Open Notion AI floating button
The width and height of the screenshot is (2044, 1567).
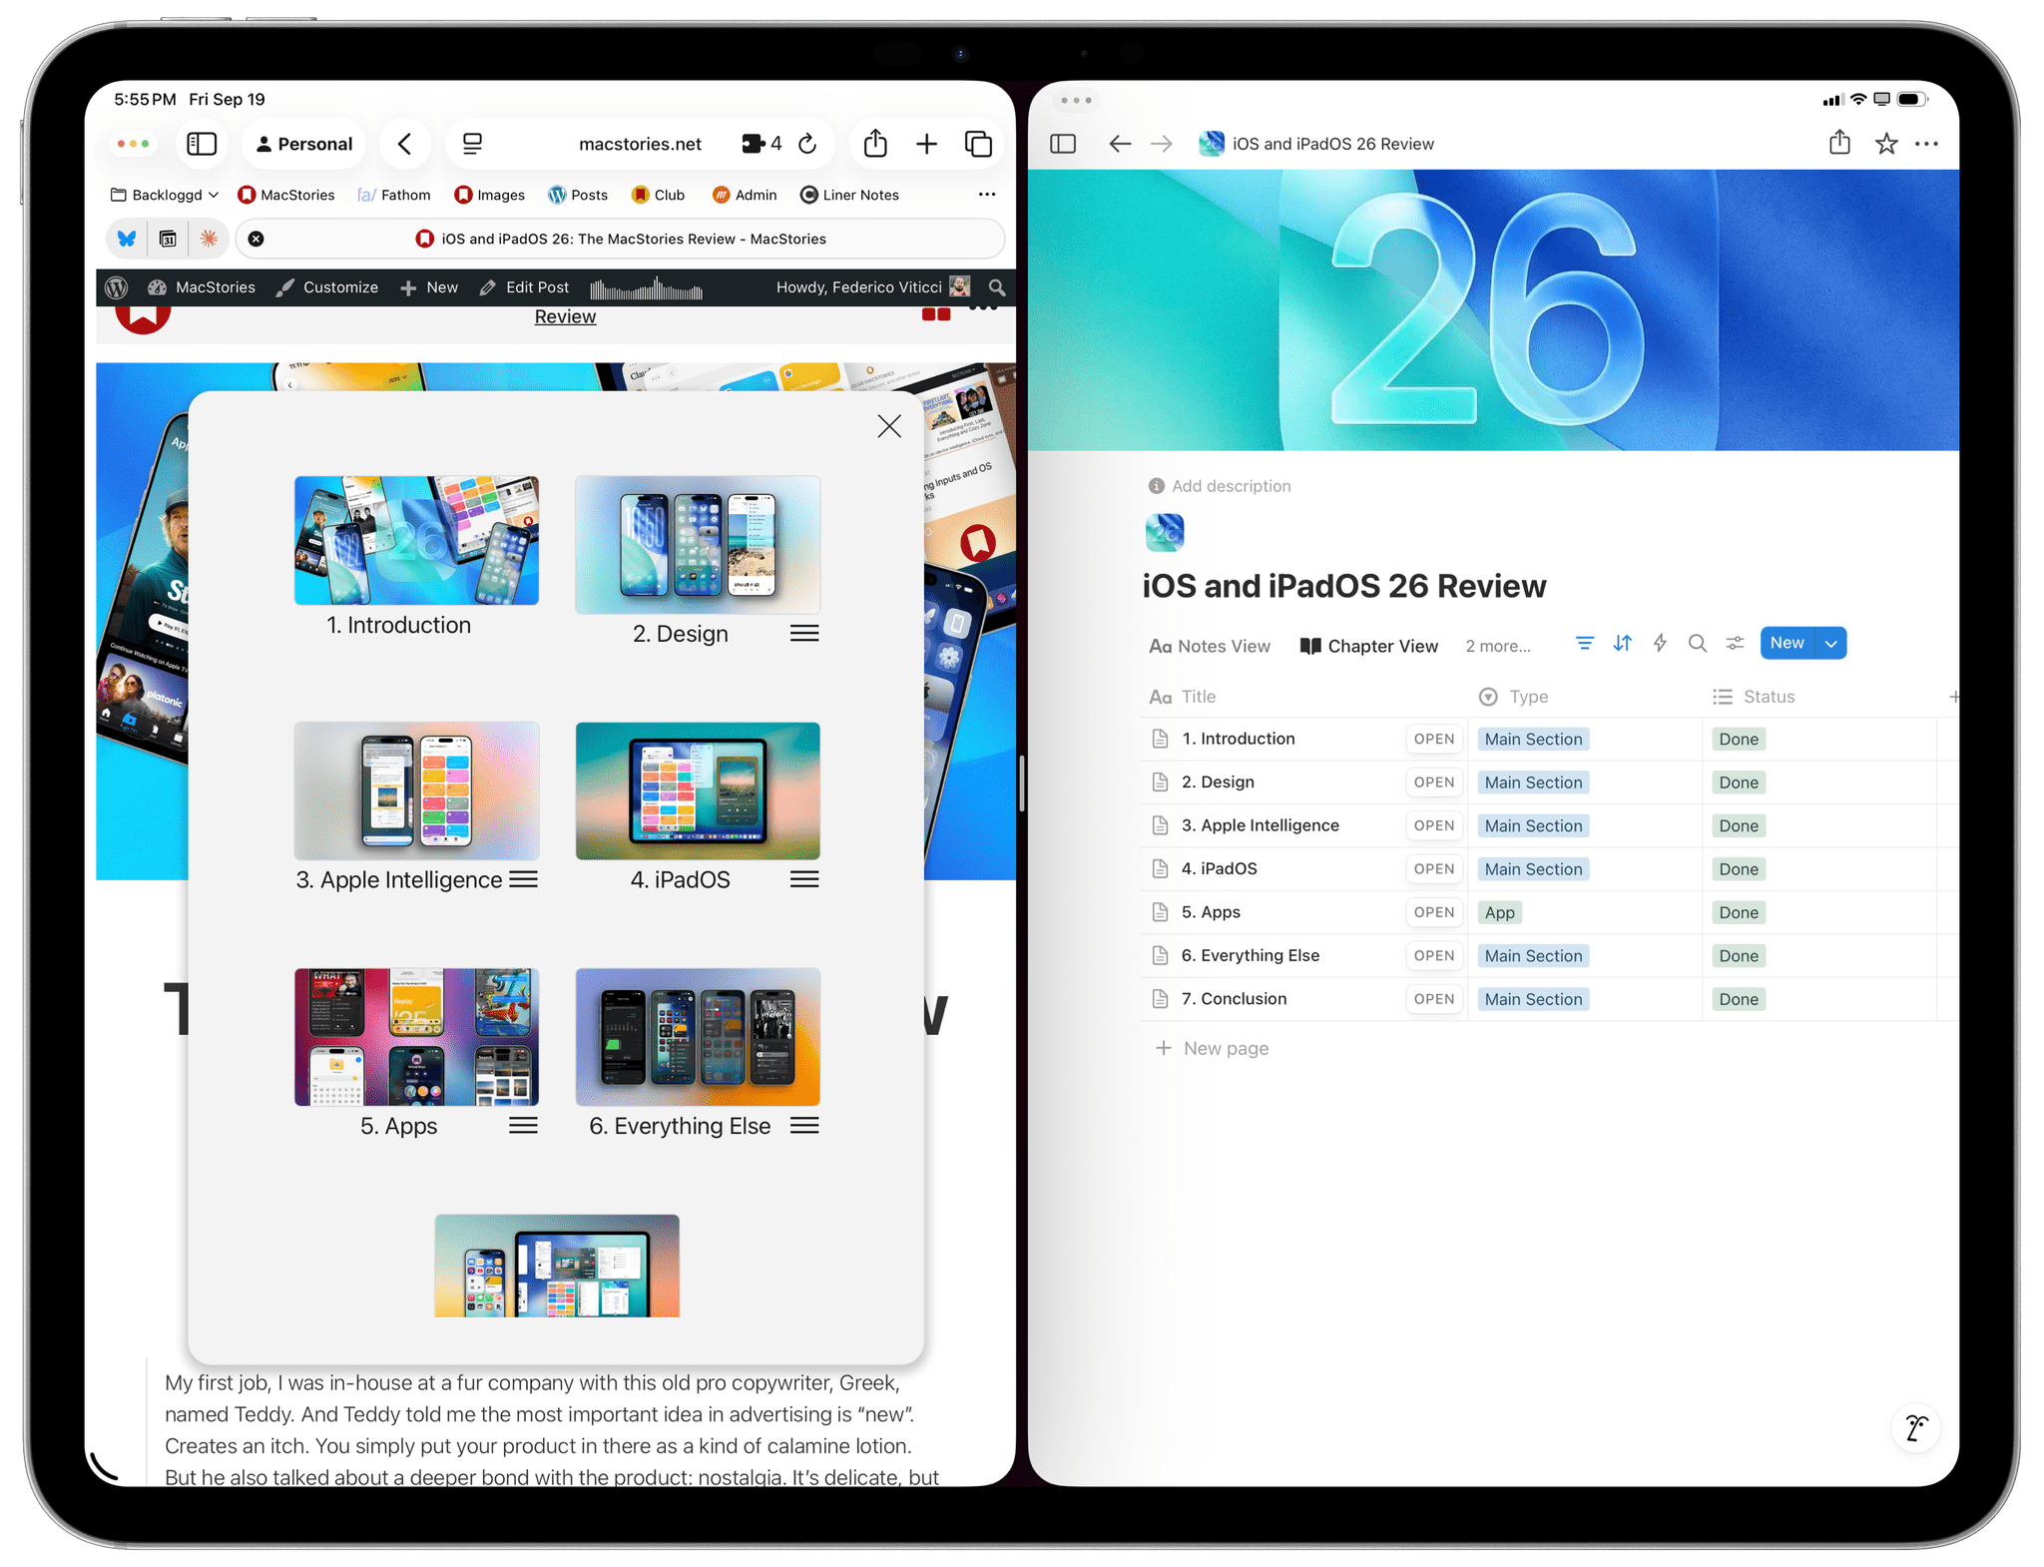[x=1915, y=1427]
